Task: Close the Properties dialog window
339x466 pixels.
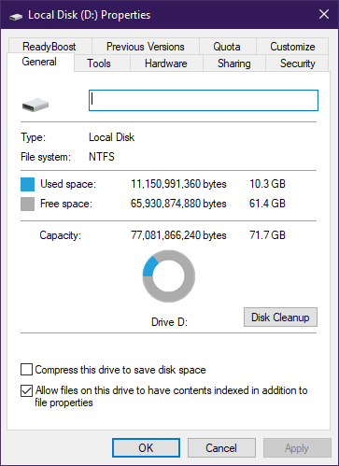Action: tap(324, 14)
